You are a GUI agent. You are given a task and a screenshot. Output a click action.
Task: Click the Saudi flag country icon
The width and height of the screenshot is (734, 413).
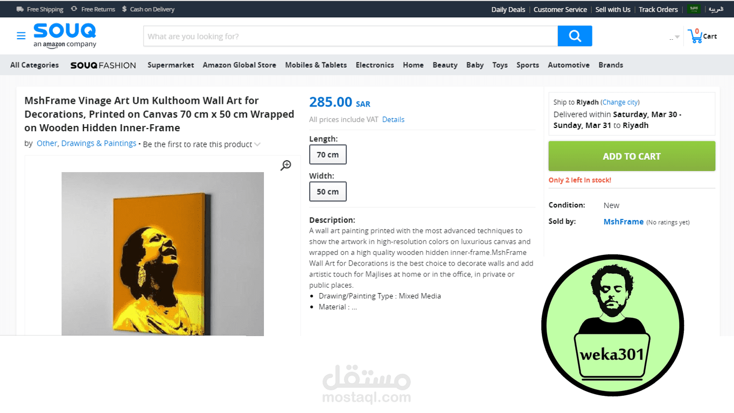[x=694, y=9]
